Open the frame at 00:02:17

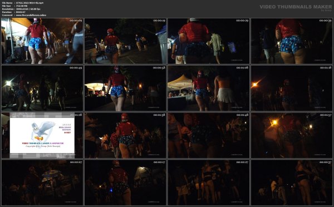[x=125, y=183]
